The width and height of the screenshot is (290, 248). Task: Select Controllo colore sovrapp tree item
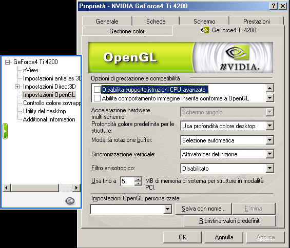[x=52, y=103]
